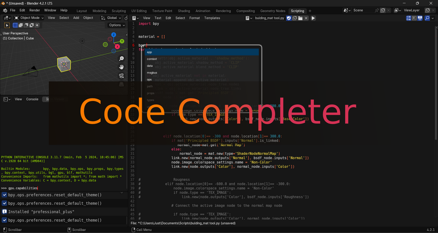
Task: Choose the Invert selection mode icon
Action: pyautogui.click(x=31, y=25)
